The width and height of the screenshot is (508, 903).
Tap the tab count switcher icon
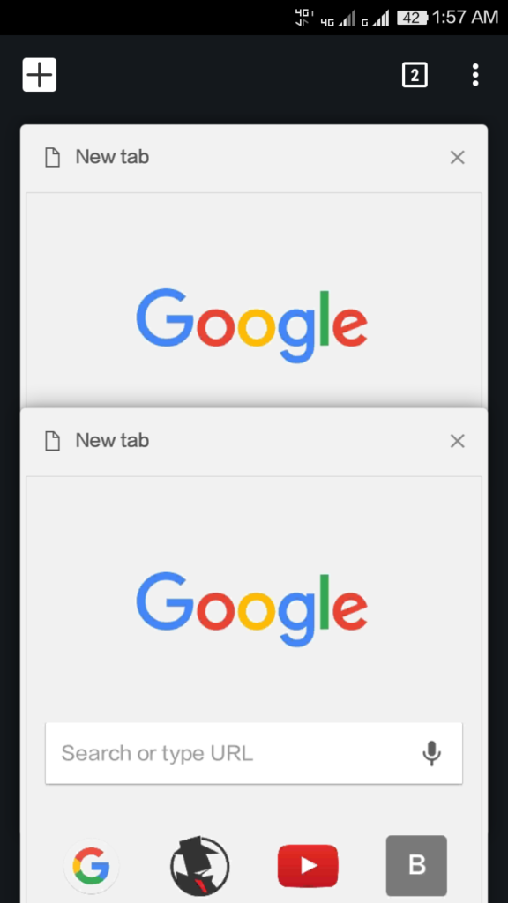coord(415,75)
